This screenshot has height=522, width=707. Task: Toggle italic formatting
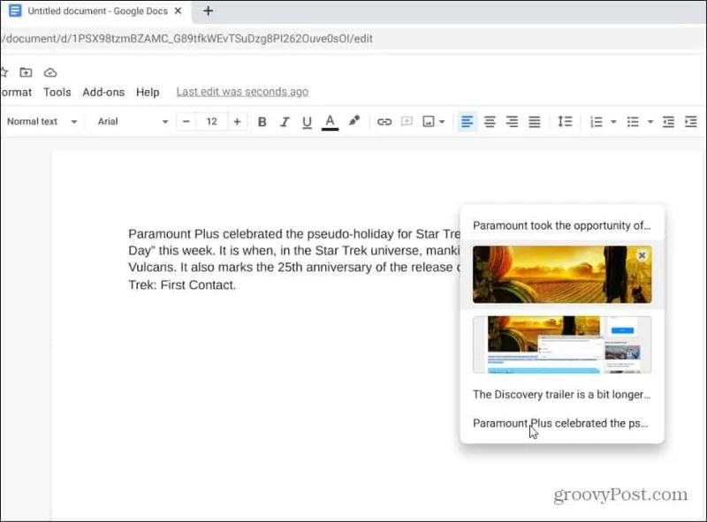click(285, 122)
